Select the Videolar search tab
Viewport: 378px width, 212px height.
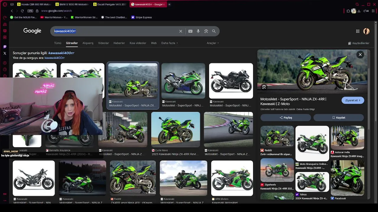point(103,43)
